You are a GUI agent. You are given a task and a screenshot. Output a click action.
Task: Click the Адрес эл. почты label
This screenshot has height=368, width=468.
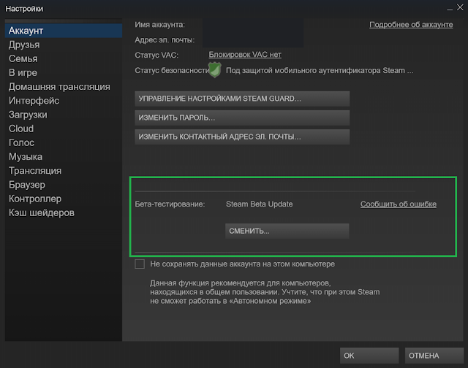coord(165,40)
